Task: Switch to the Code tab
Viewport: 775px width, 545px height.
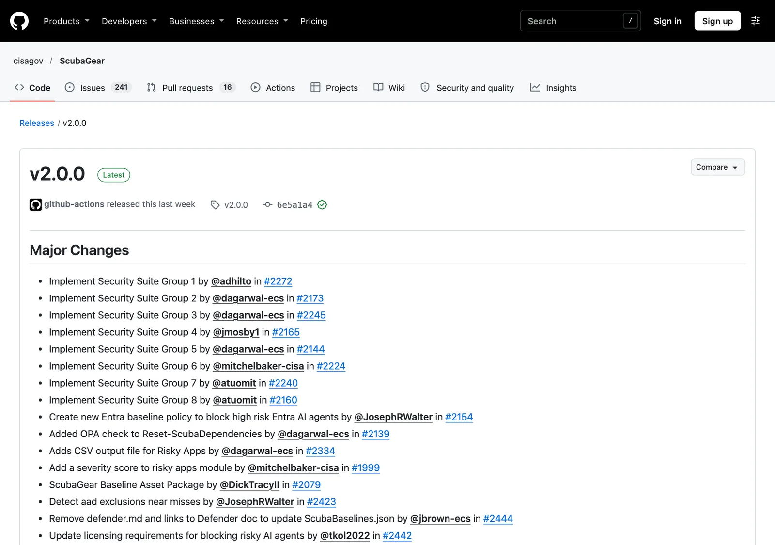Action: pos(32,88)
